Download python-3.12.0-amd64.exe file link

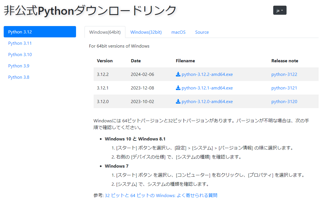pos(207,102)
